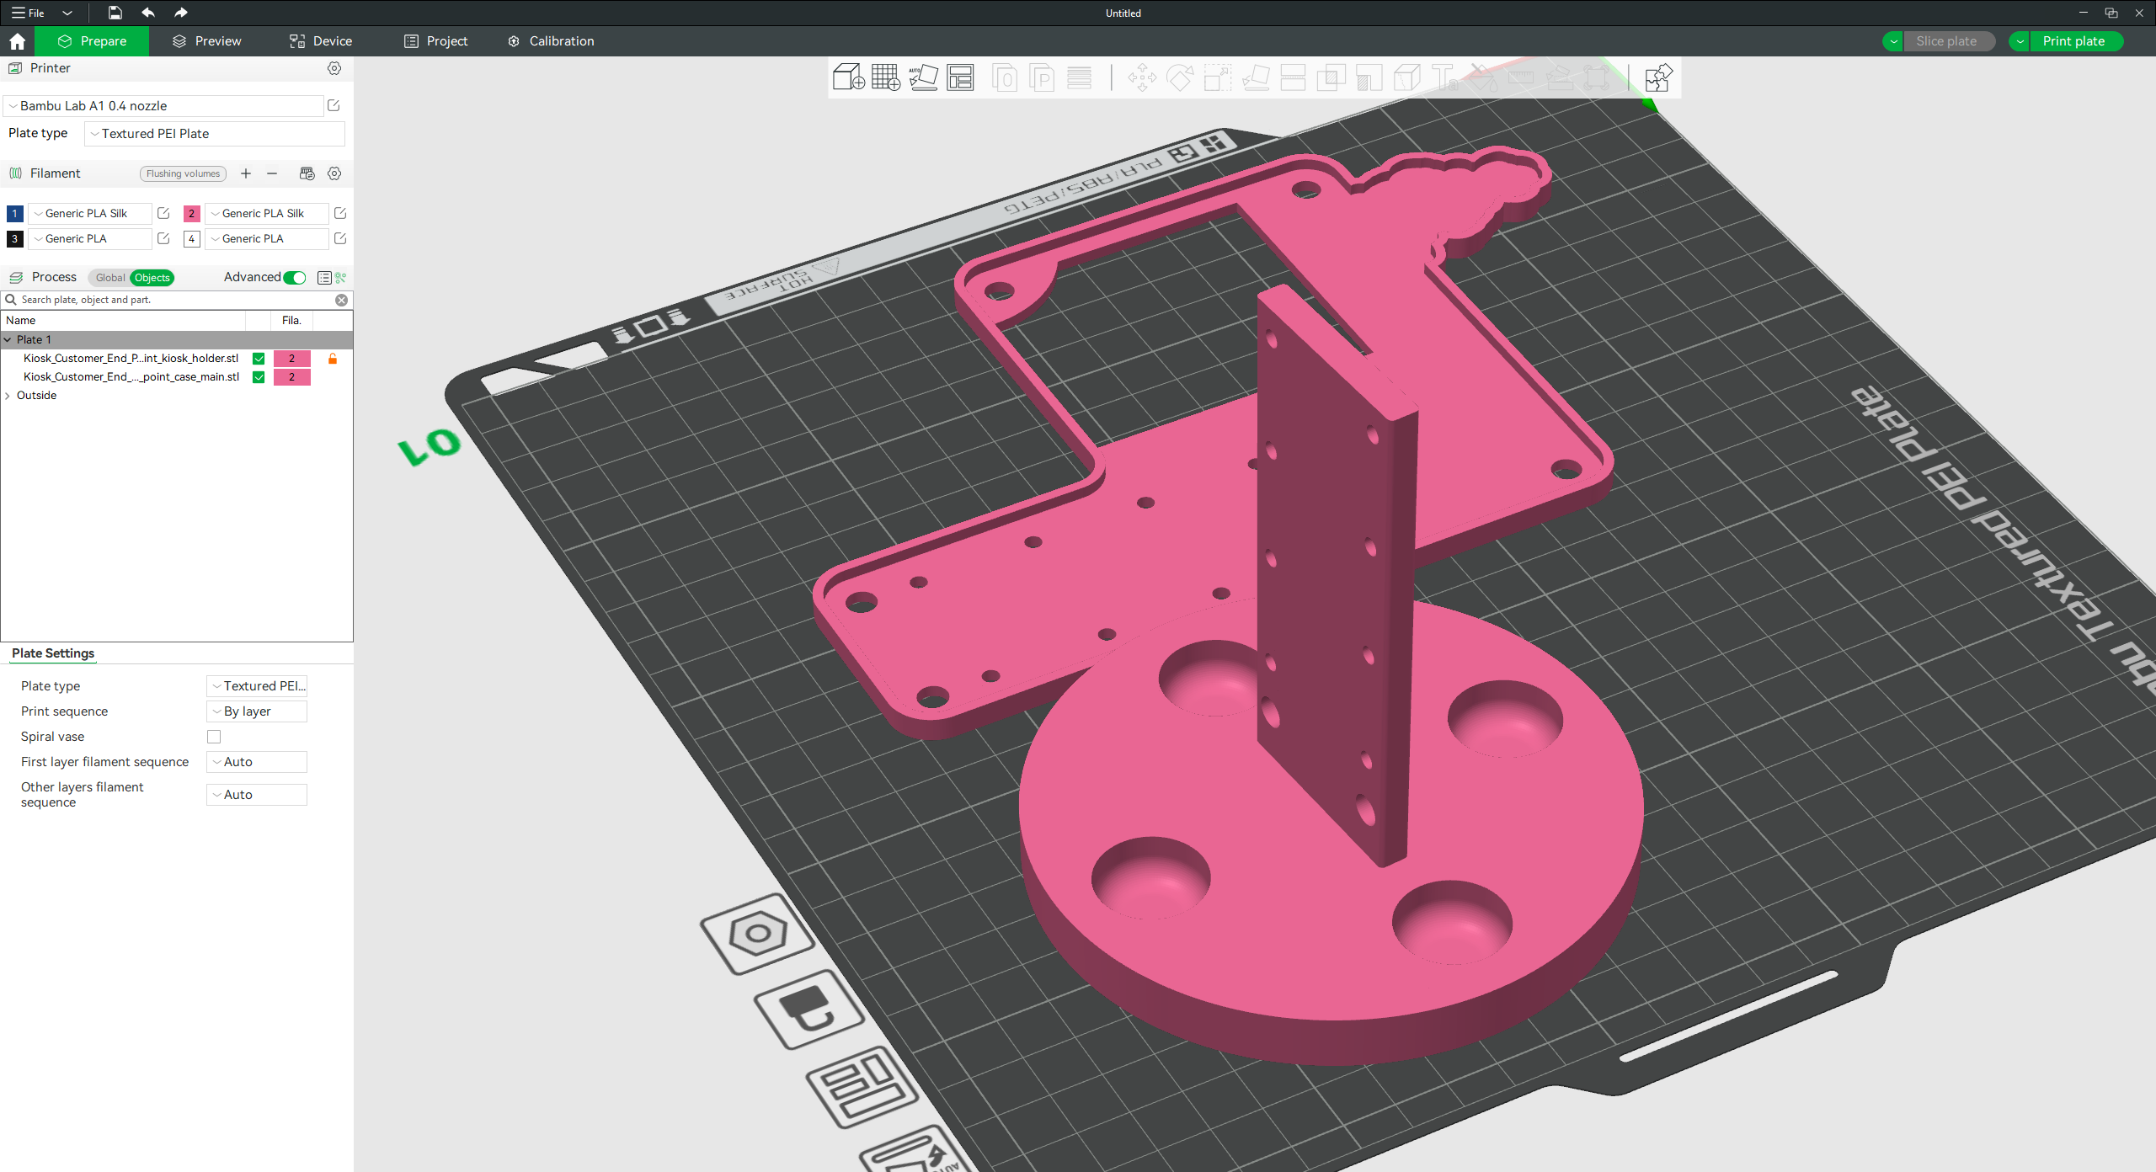Screen dimensions: 2156x1172
Task: Toggle the Advanced mode switch
Action: 295,277
